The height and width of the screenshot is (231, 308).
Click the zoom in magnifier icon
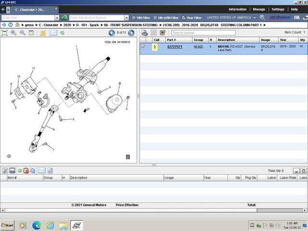pyautogui.click(x=13, y=33)
